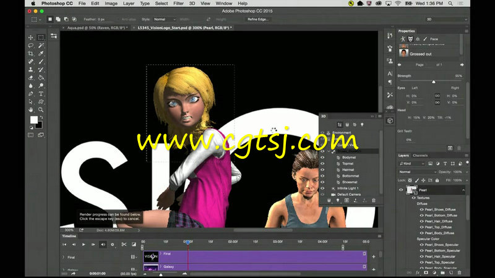Image resolution: width=495 pixels, height=278 pixels.
Task: Expand the Final clip chevron
Action: [161, 253]
